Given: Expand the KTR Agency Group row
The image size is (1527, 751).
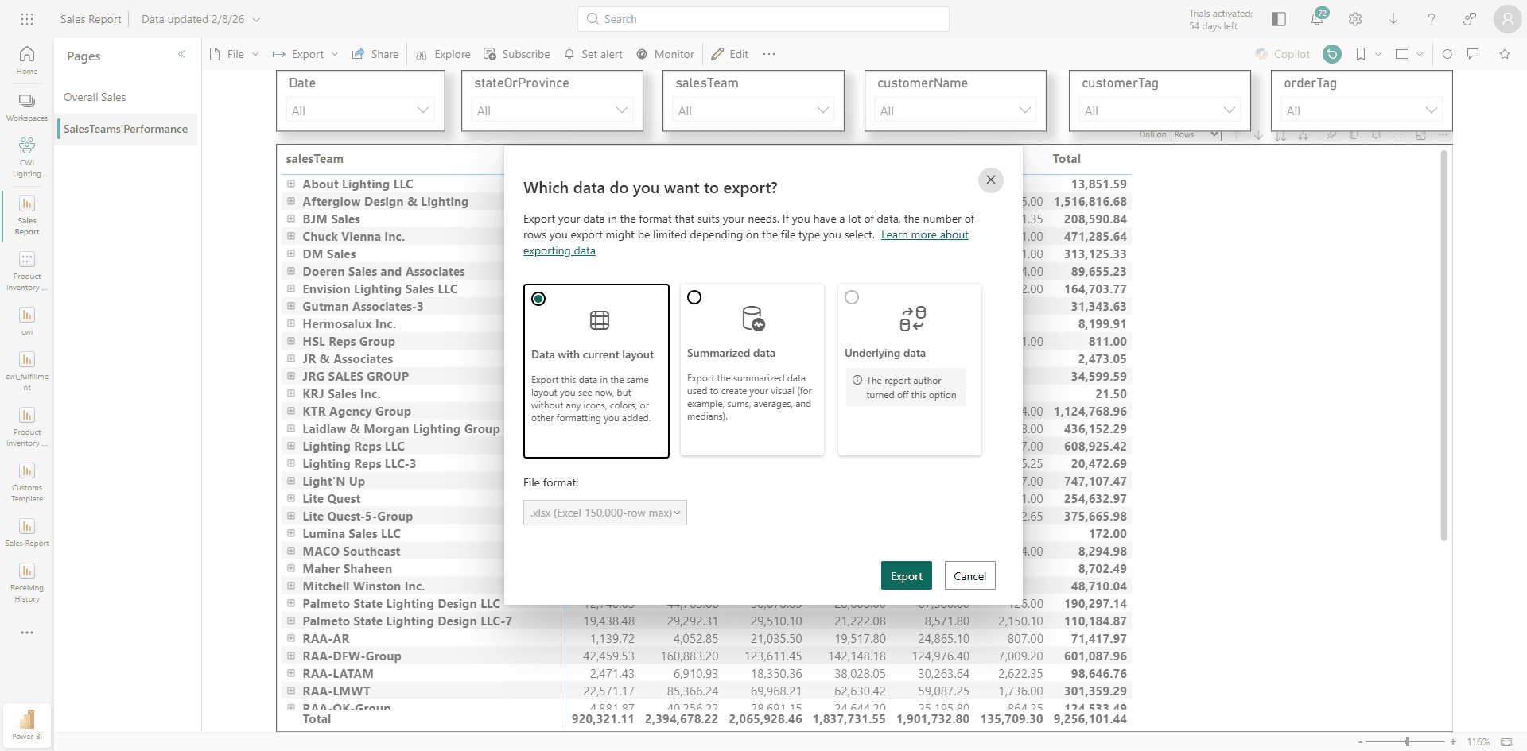Looking at the screenshot, I should [x=291, y=411].
